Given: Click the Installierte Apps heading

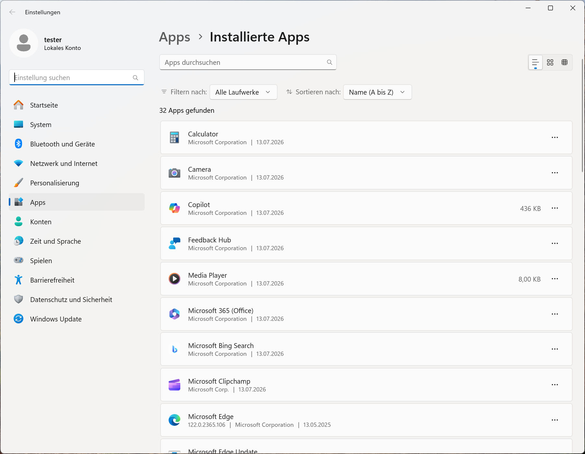Looking at the screenshot, I should 259,37.
